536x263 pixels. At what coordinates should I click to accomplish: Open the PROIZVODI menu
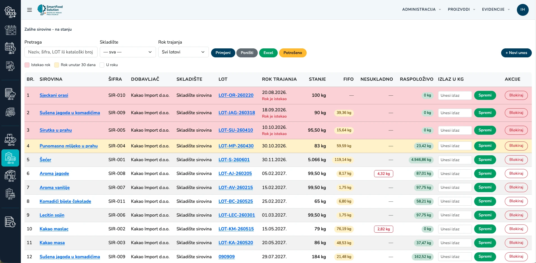pos(461,10)
